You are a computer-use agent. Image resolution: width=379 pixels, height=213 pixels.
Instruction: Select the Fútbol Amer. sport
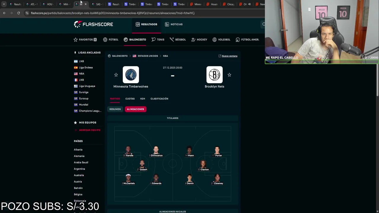click(247, 40)
